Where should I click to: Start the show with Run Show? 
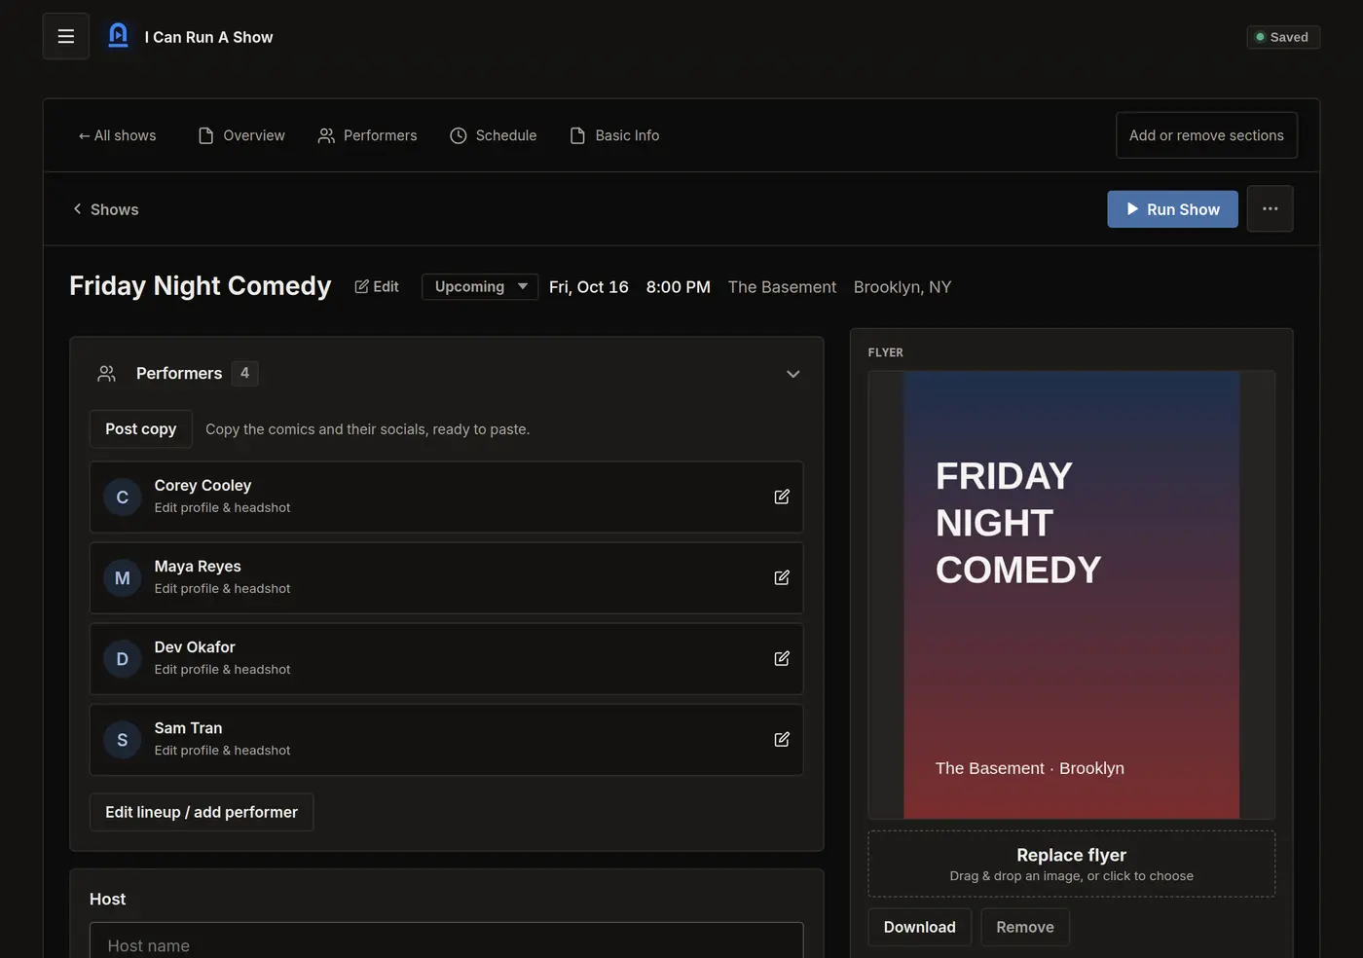tap(1172, 209)
